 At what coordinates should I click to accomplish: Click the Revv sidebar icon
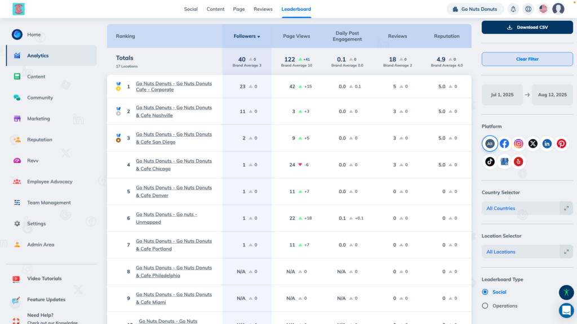click(x=17, y=160)
